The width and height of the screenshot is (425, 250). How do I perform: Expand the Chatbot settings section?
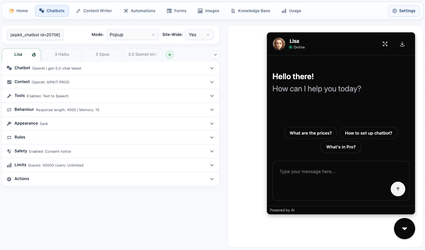coord(110,68)
